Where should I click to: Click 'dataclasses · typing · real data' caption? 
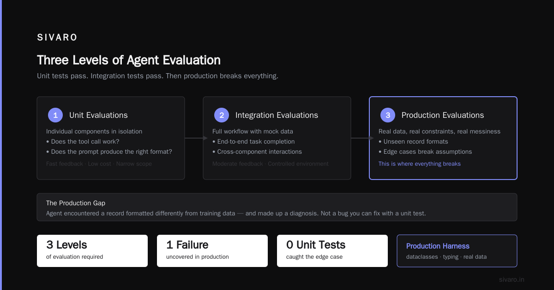tap(446, 257)
